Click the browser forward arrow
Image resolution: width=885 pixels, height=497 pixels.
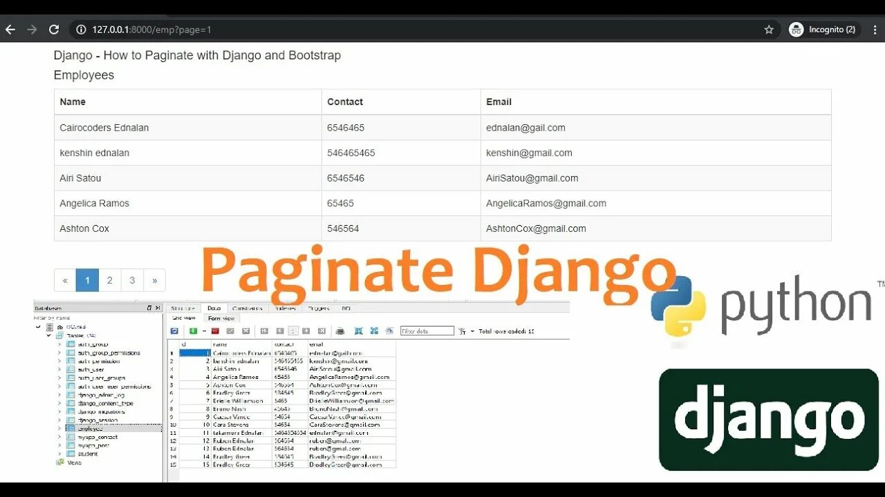coord(32,30)
